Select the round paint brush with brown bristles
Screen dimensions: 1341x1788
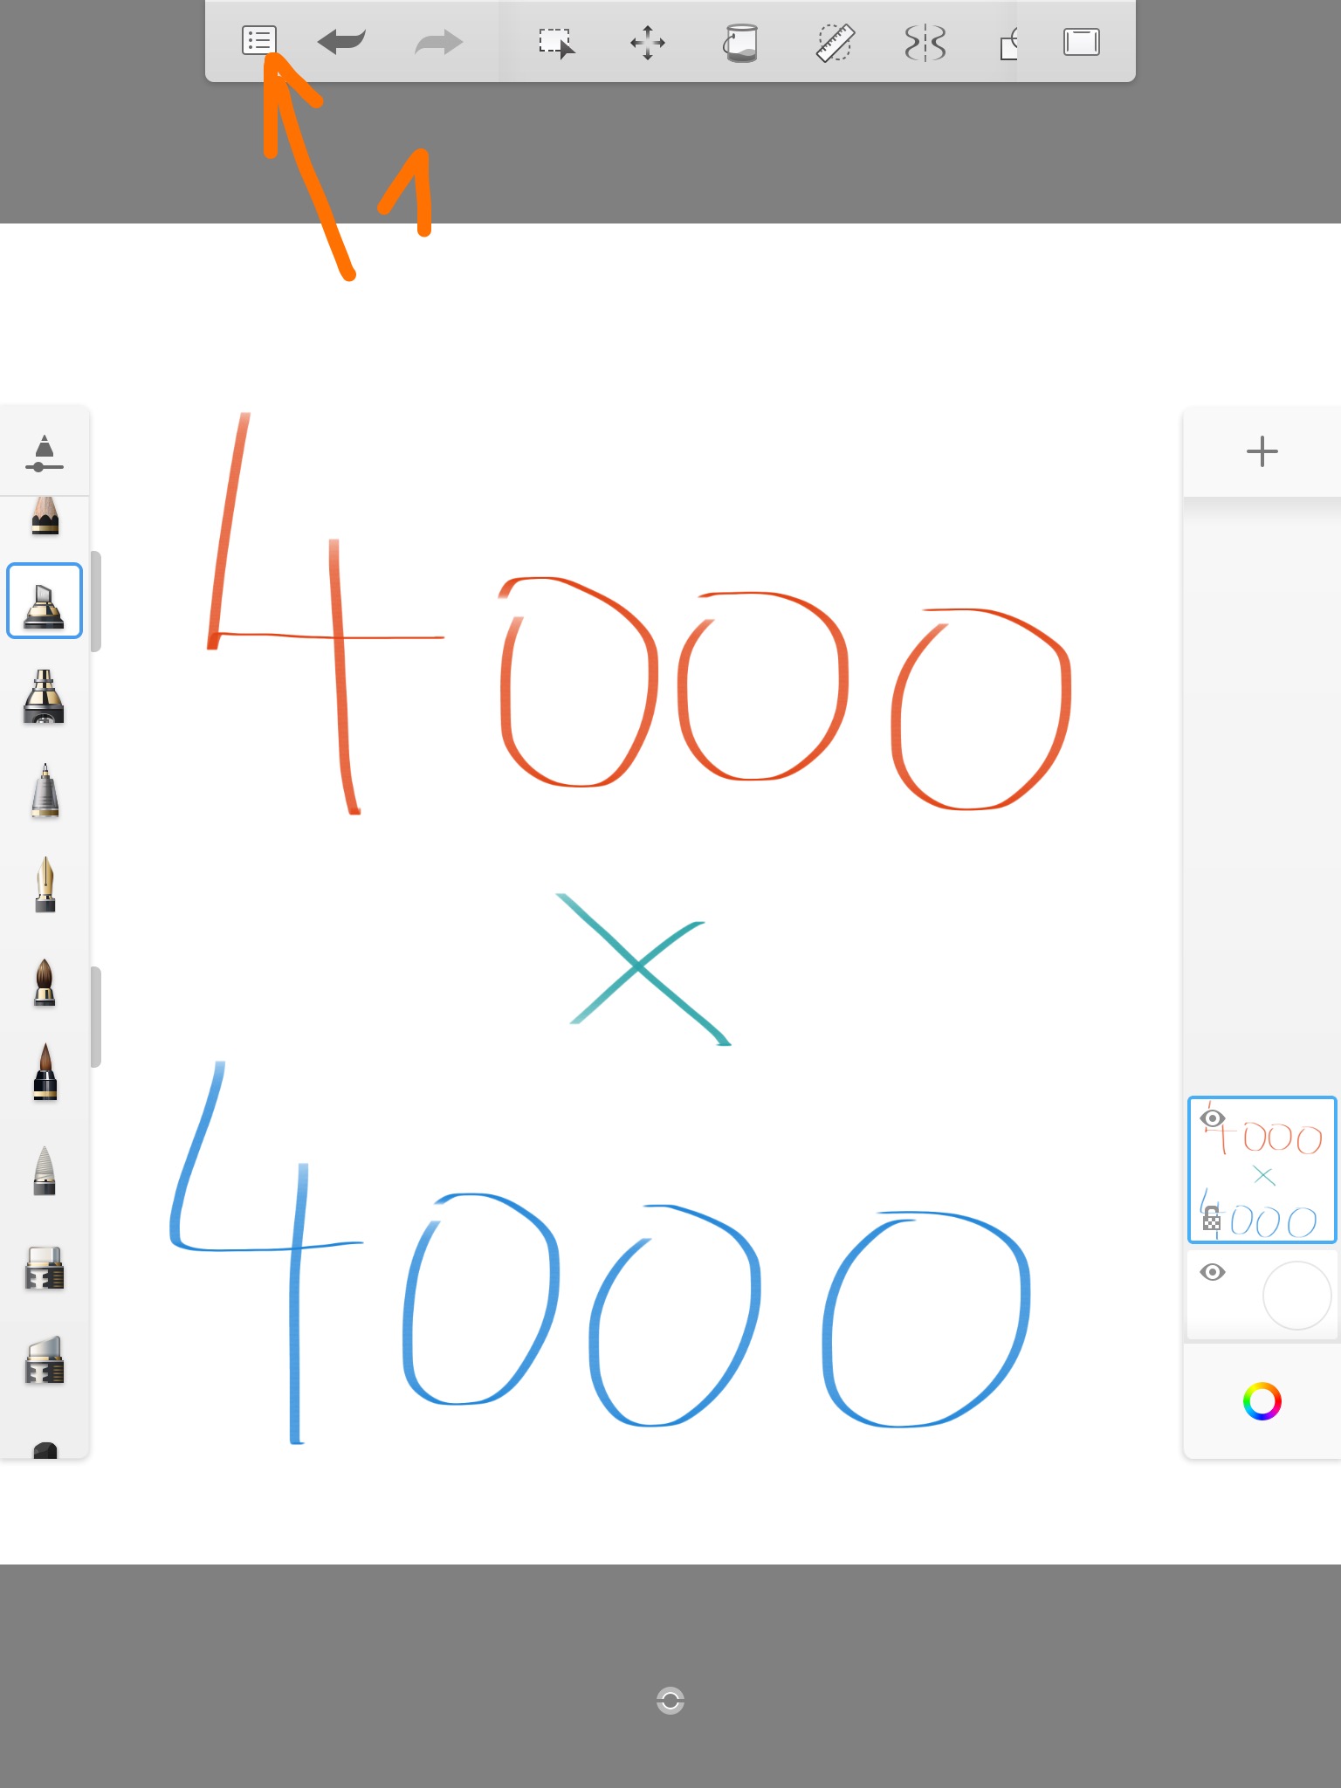pyautogui.click(x=45, y=982)
